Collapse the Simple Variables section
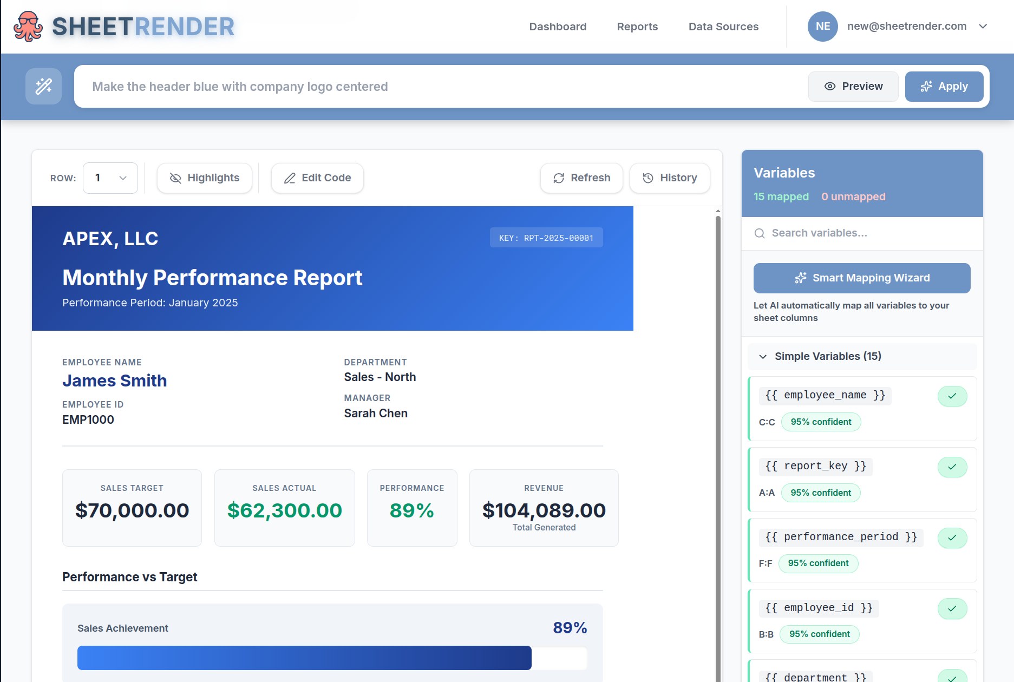Screen dimensions: 1014x682 [x=763, y=357]
